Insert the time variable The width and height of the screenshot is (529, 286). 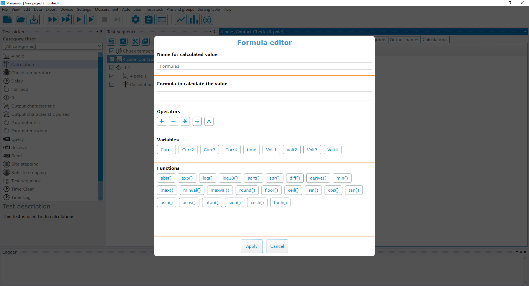251,150
